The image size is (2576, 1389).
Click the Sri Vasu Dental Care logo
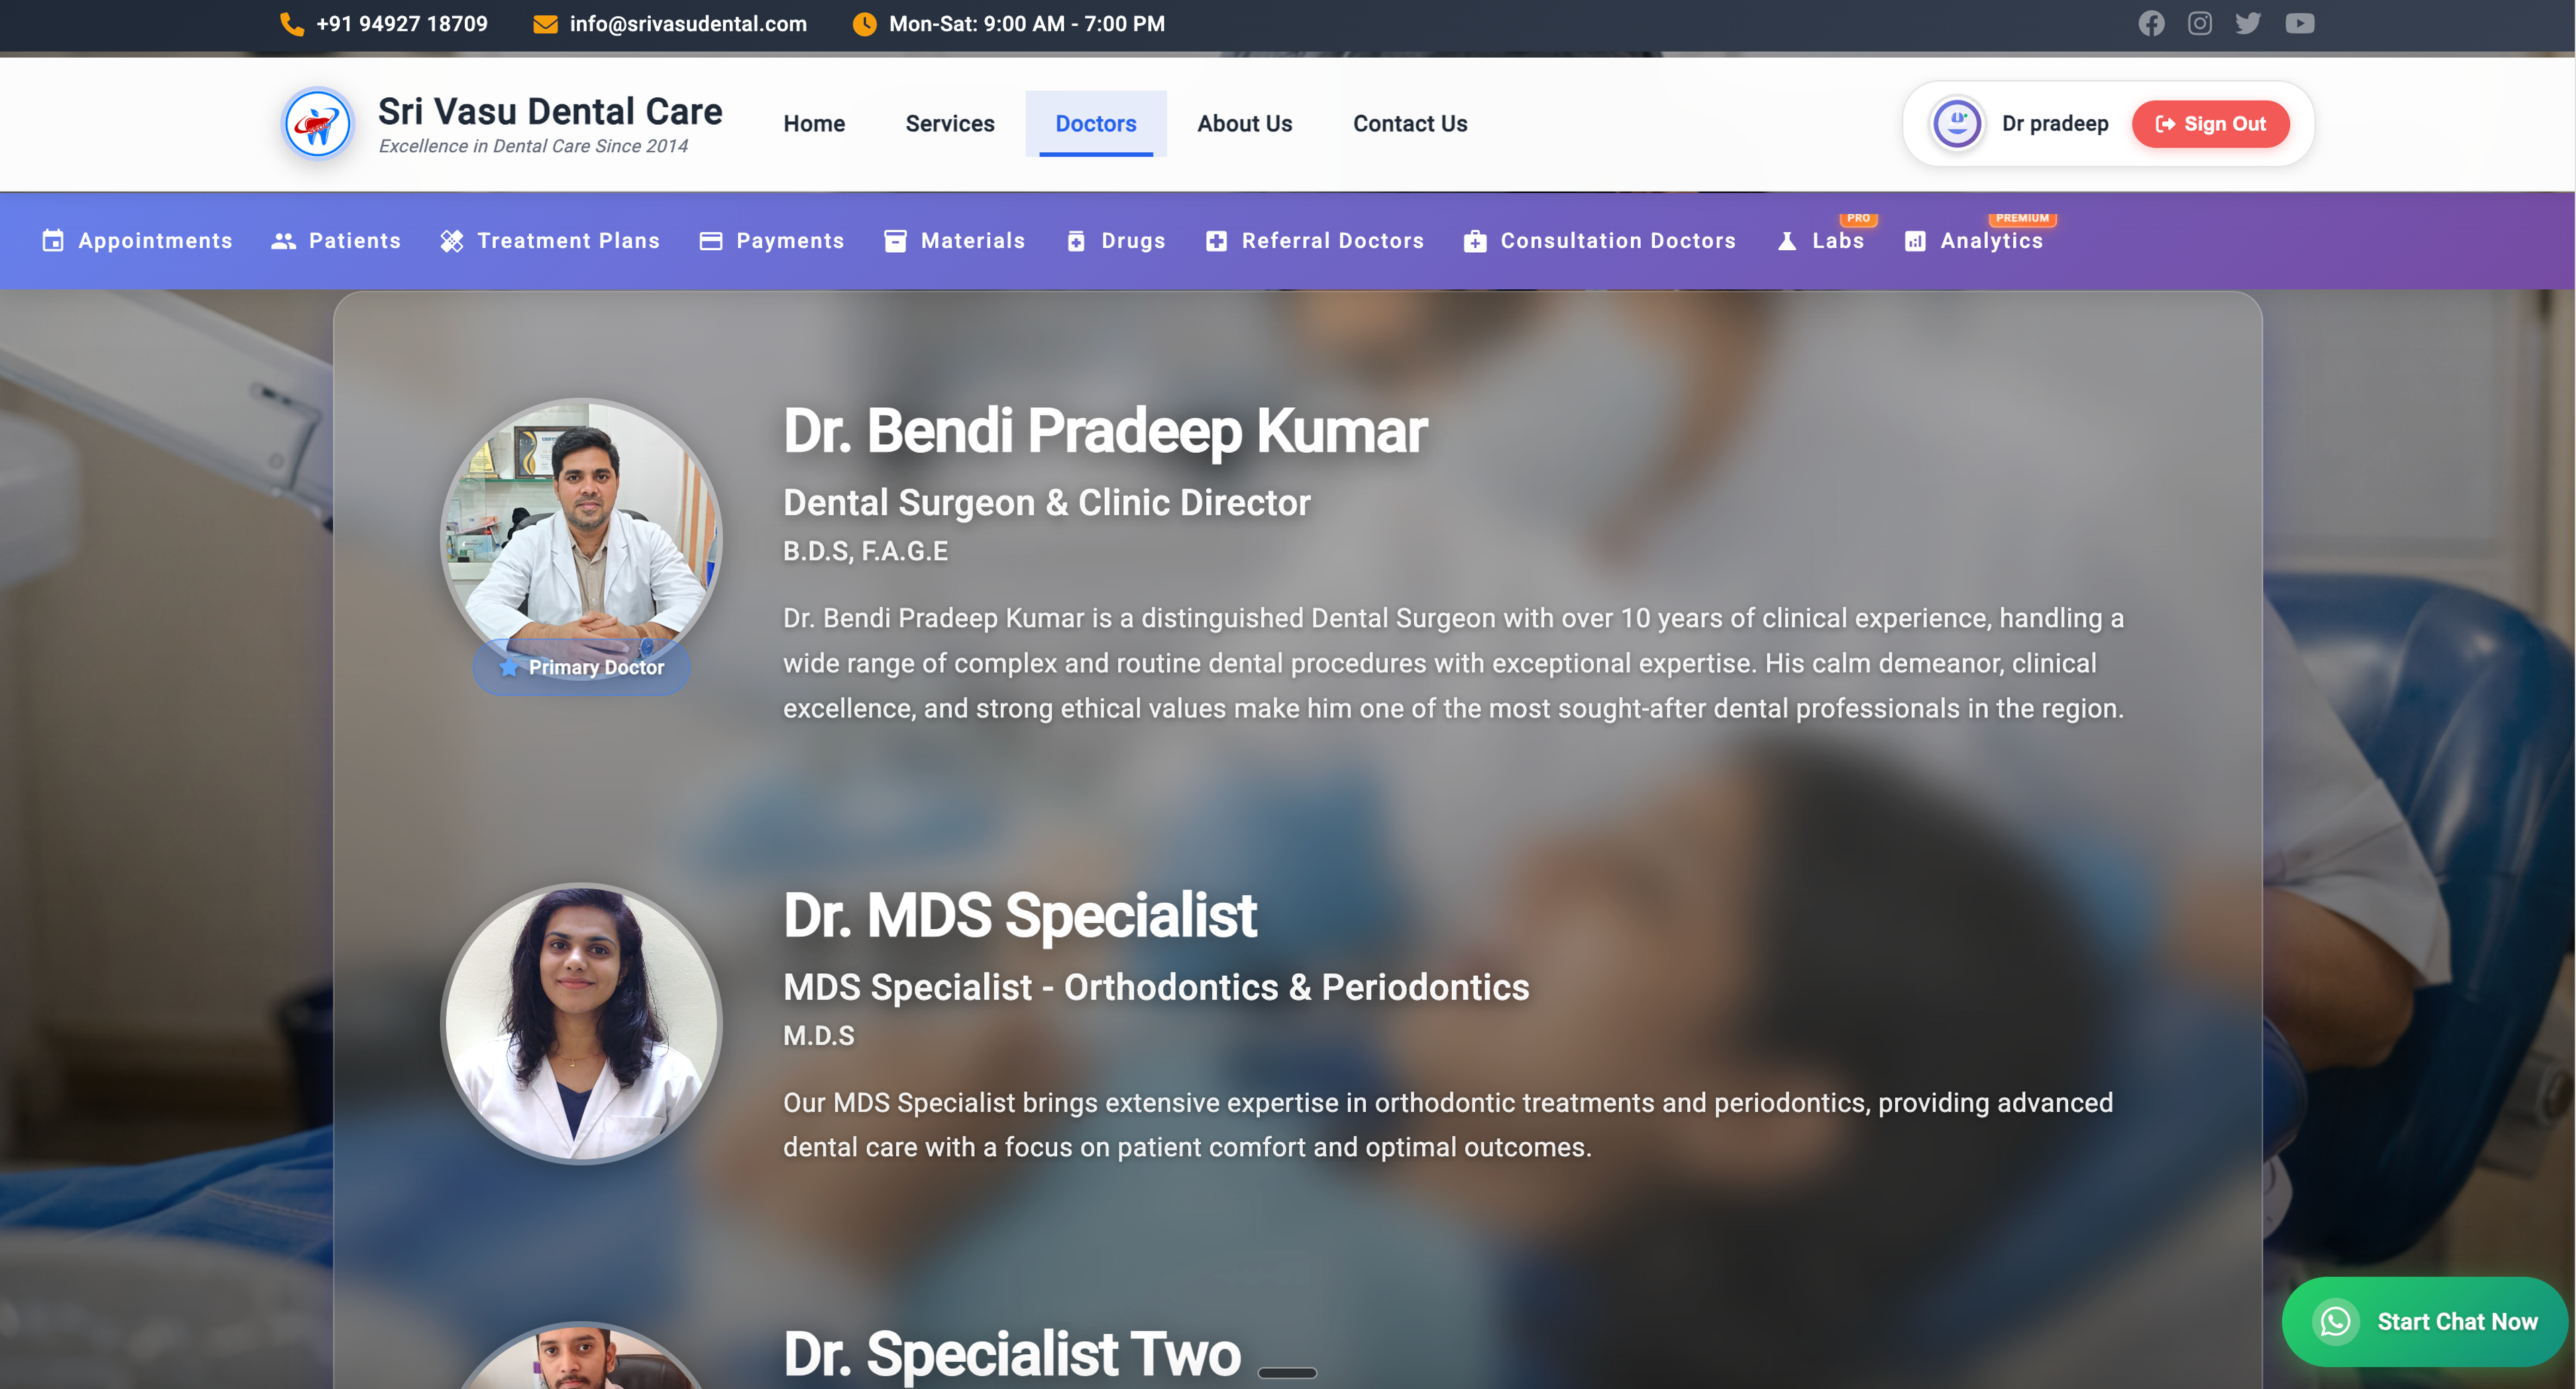pos(317,124)
